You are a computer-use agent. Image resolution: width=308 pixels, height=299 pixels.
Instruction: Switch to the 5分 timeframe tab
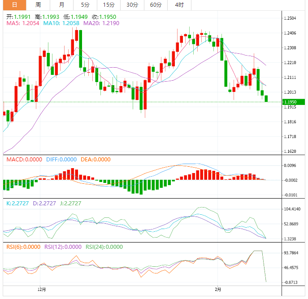[x=85, y=5]
